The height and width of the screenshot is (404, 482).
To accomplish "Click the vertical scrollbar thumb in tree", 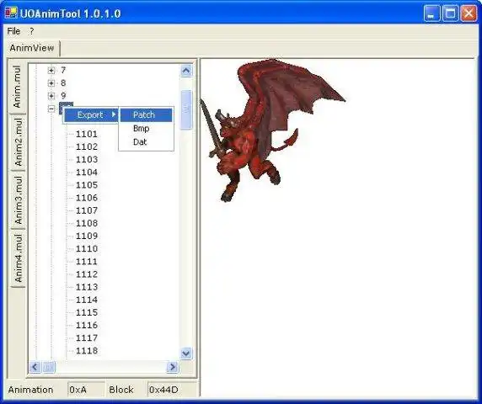I will pos(186,109).
